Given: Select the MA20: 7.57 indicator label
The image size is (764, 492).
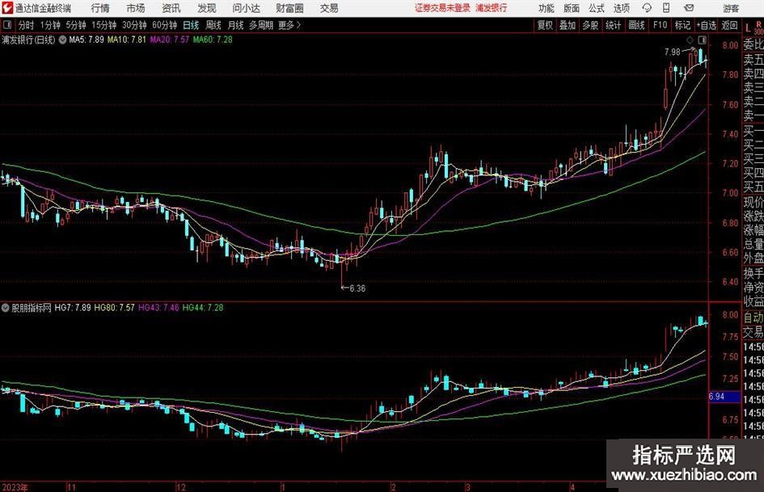Looking at the screenshot, I should pyautogui.click(x=170, y=40).
